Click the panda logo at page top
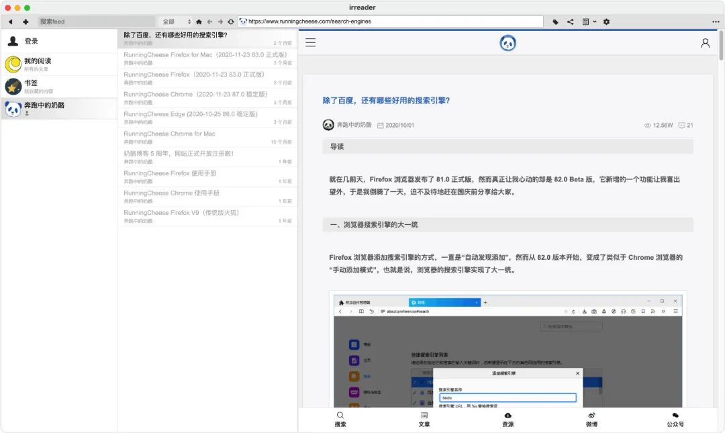The image size is (725, 433). click(x=507, y=43)
